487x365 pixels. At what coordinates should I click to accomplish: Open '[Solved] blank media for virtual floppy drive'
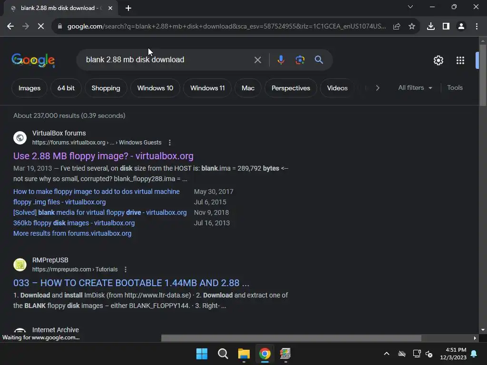click(100, 212)
